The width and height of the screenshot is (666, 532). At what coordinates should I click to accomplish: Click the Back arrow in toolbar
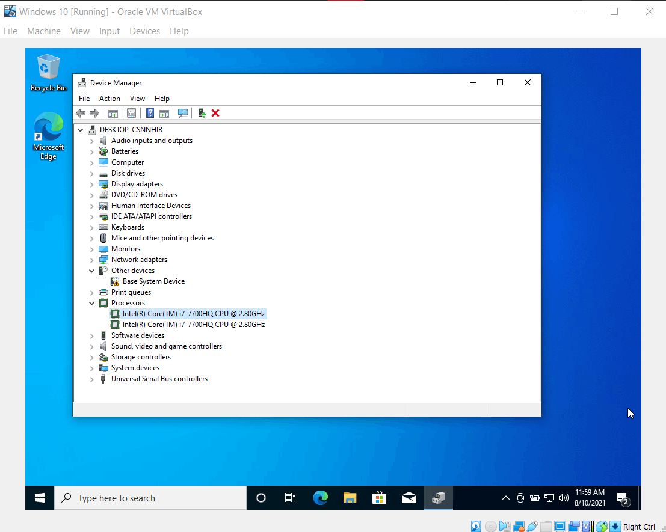[x=81, y=113]
